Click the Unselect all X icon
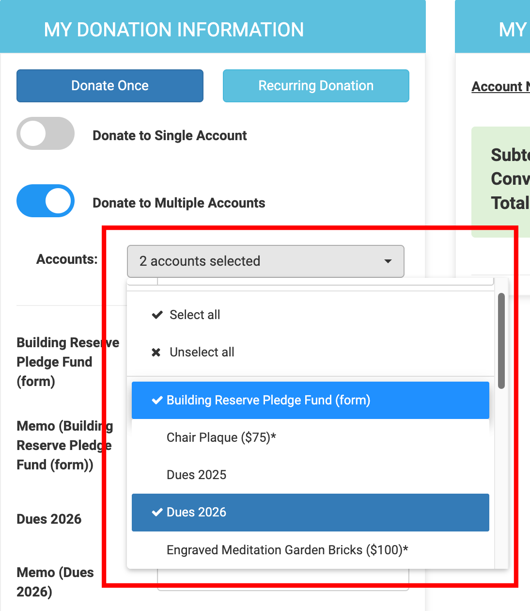This screenshot has height=611, width=530. pyautogui.click(x=156, y=353)
